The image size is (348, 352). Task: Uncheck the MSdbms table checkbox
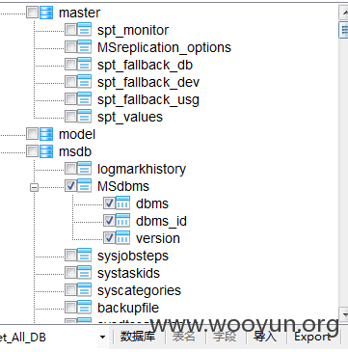point(70,186)
